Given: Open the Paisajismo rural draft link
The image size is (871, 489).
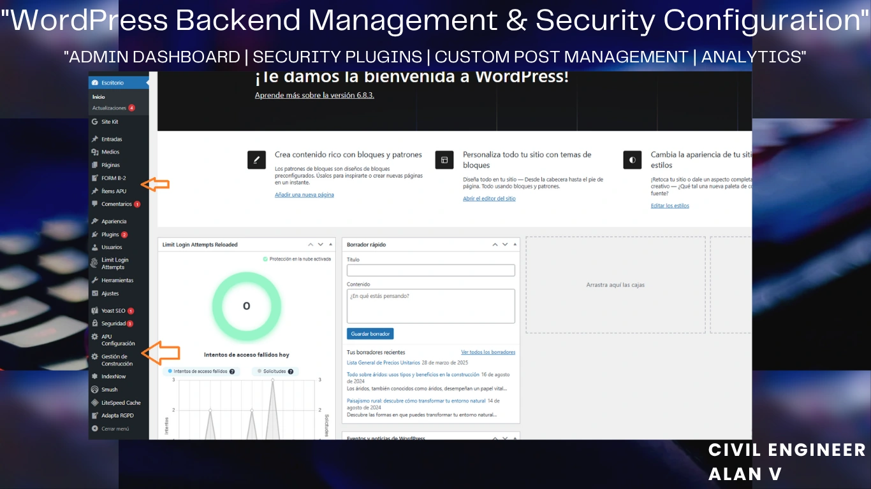Looking at the screenshot, I should pyautogui.click(x=416, y=401).
